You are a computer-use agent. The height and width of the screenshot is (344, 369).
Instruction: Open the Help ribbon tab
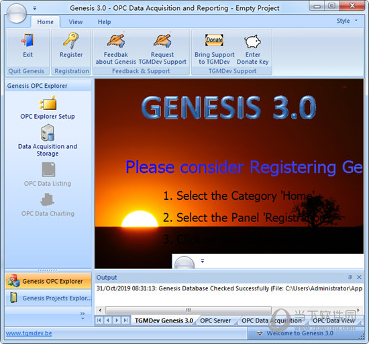tap(104, 22)
